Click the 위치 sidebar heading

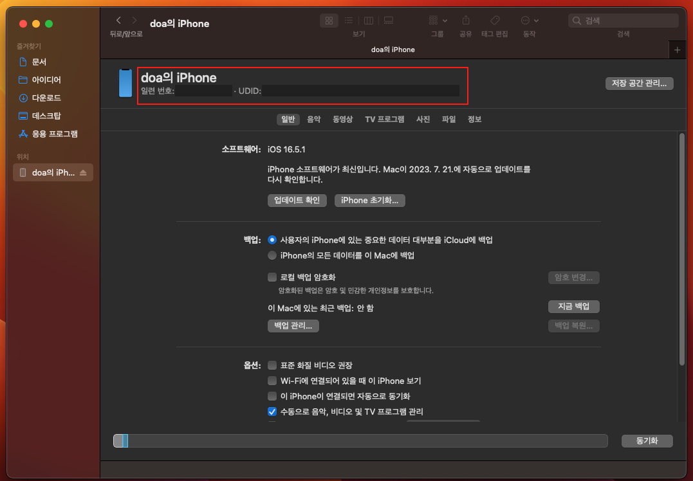pos(23,157)
